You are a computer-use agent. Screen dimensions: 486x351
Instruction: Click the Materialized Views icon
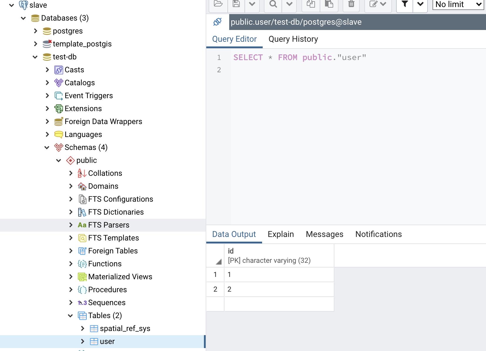(82, 277)
